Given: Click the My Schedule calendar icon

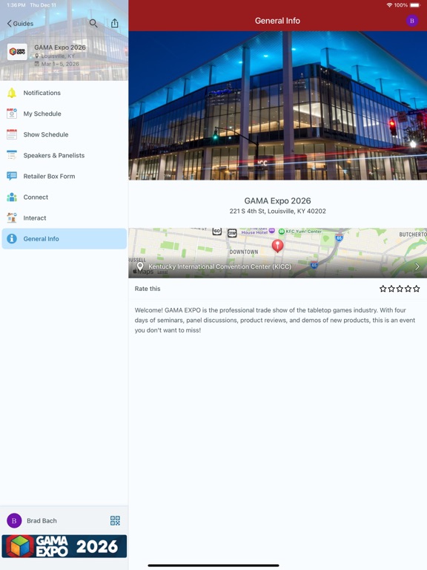Looking at the screenshot, I should [x=12, y=114].
